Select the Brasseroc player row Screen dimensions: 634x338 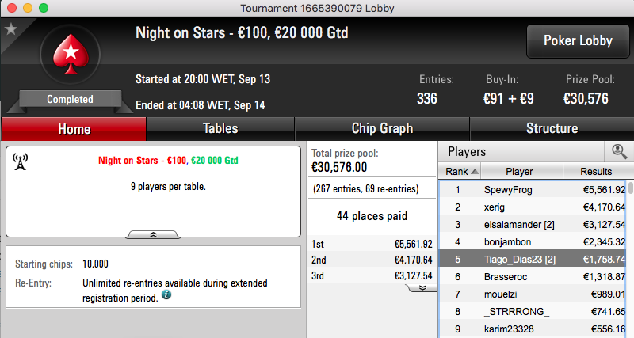[533, 276]
